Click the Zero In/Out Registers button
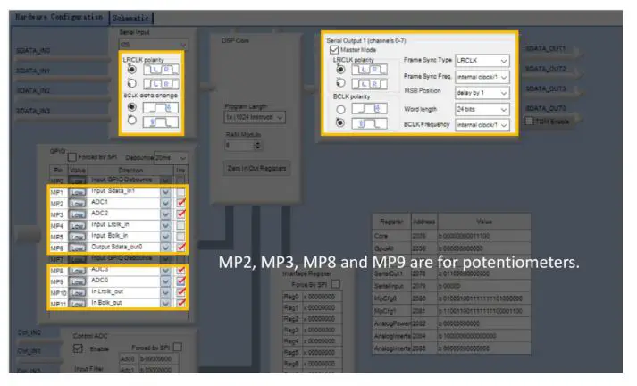 coord(256,168)
